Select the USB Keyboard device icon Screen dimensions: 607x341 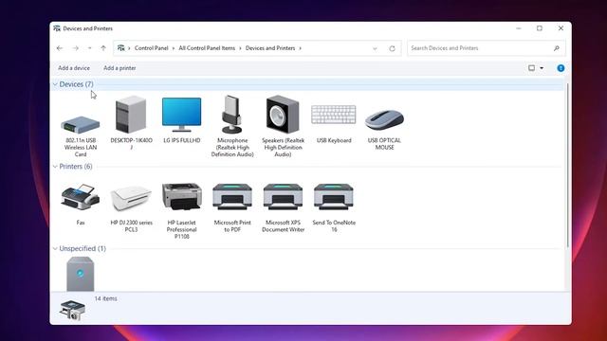334,115
